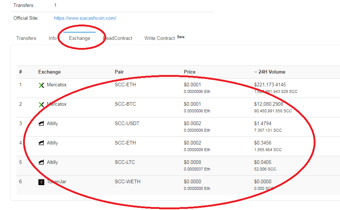This screenshot has height=210, width=340.
Task: Click the 24H Volume column header
Action: pos(272,72)
